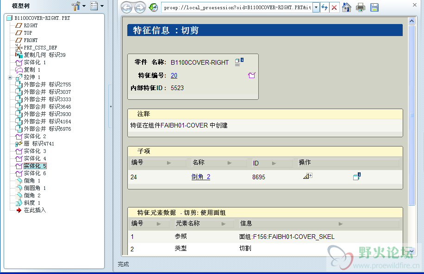Select 外部合并 标识6976 feature
Image resolution: width=424 pixels, height=274 pixels.
click(x=47, y=129)
